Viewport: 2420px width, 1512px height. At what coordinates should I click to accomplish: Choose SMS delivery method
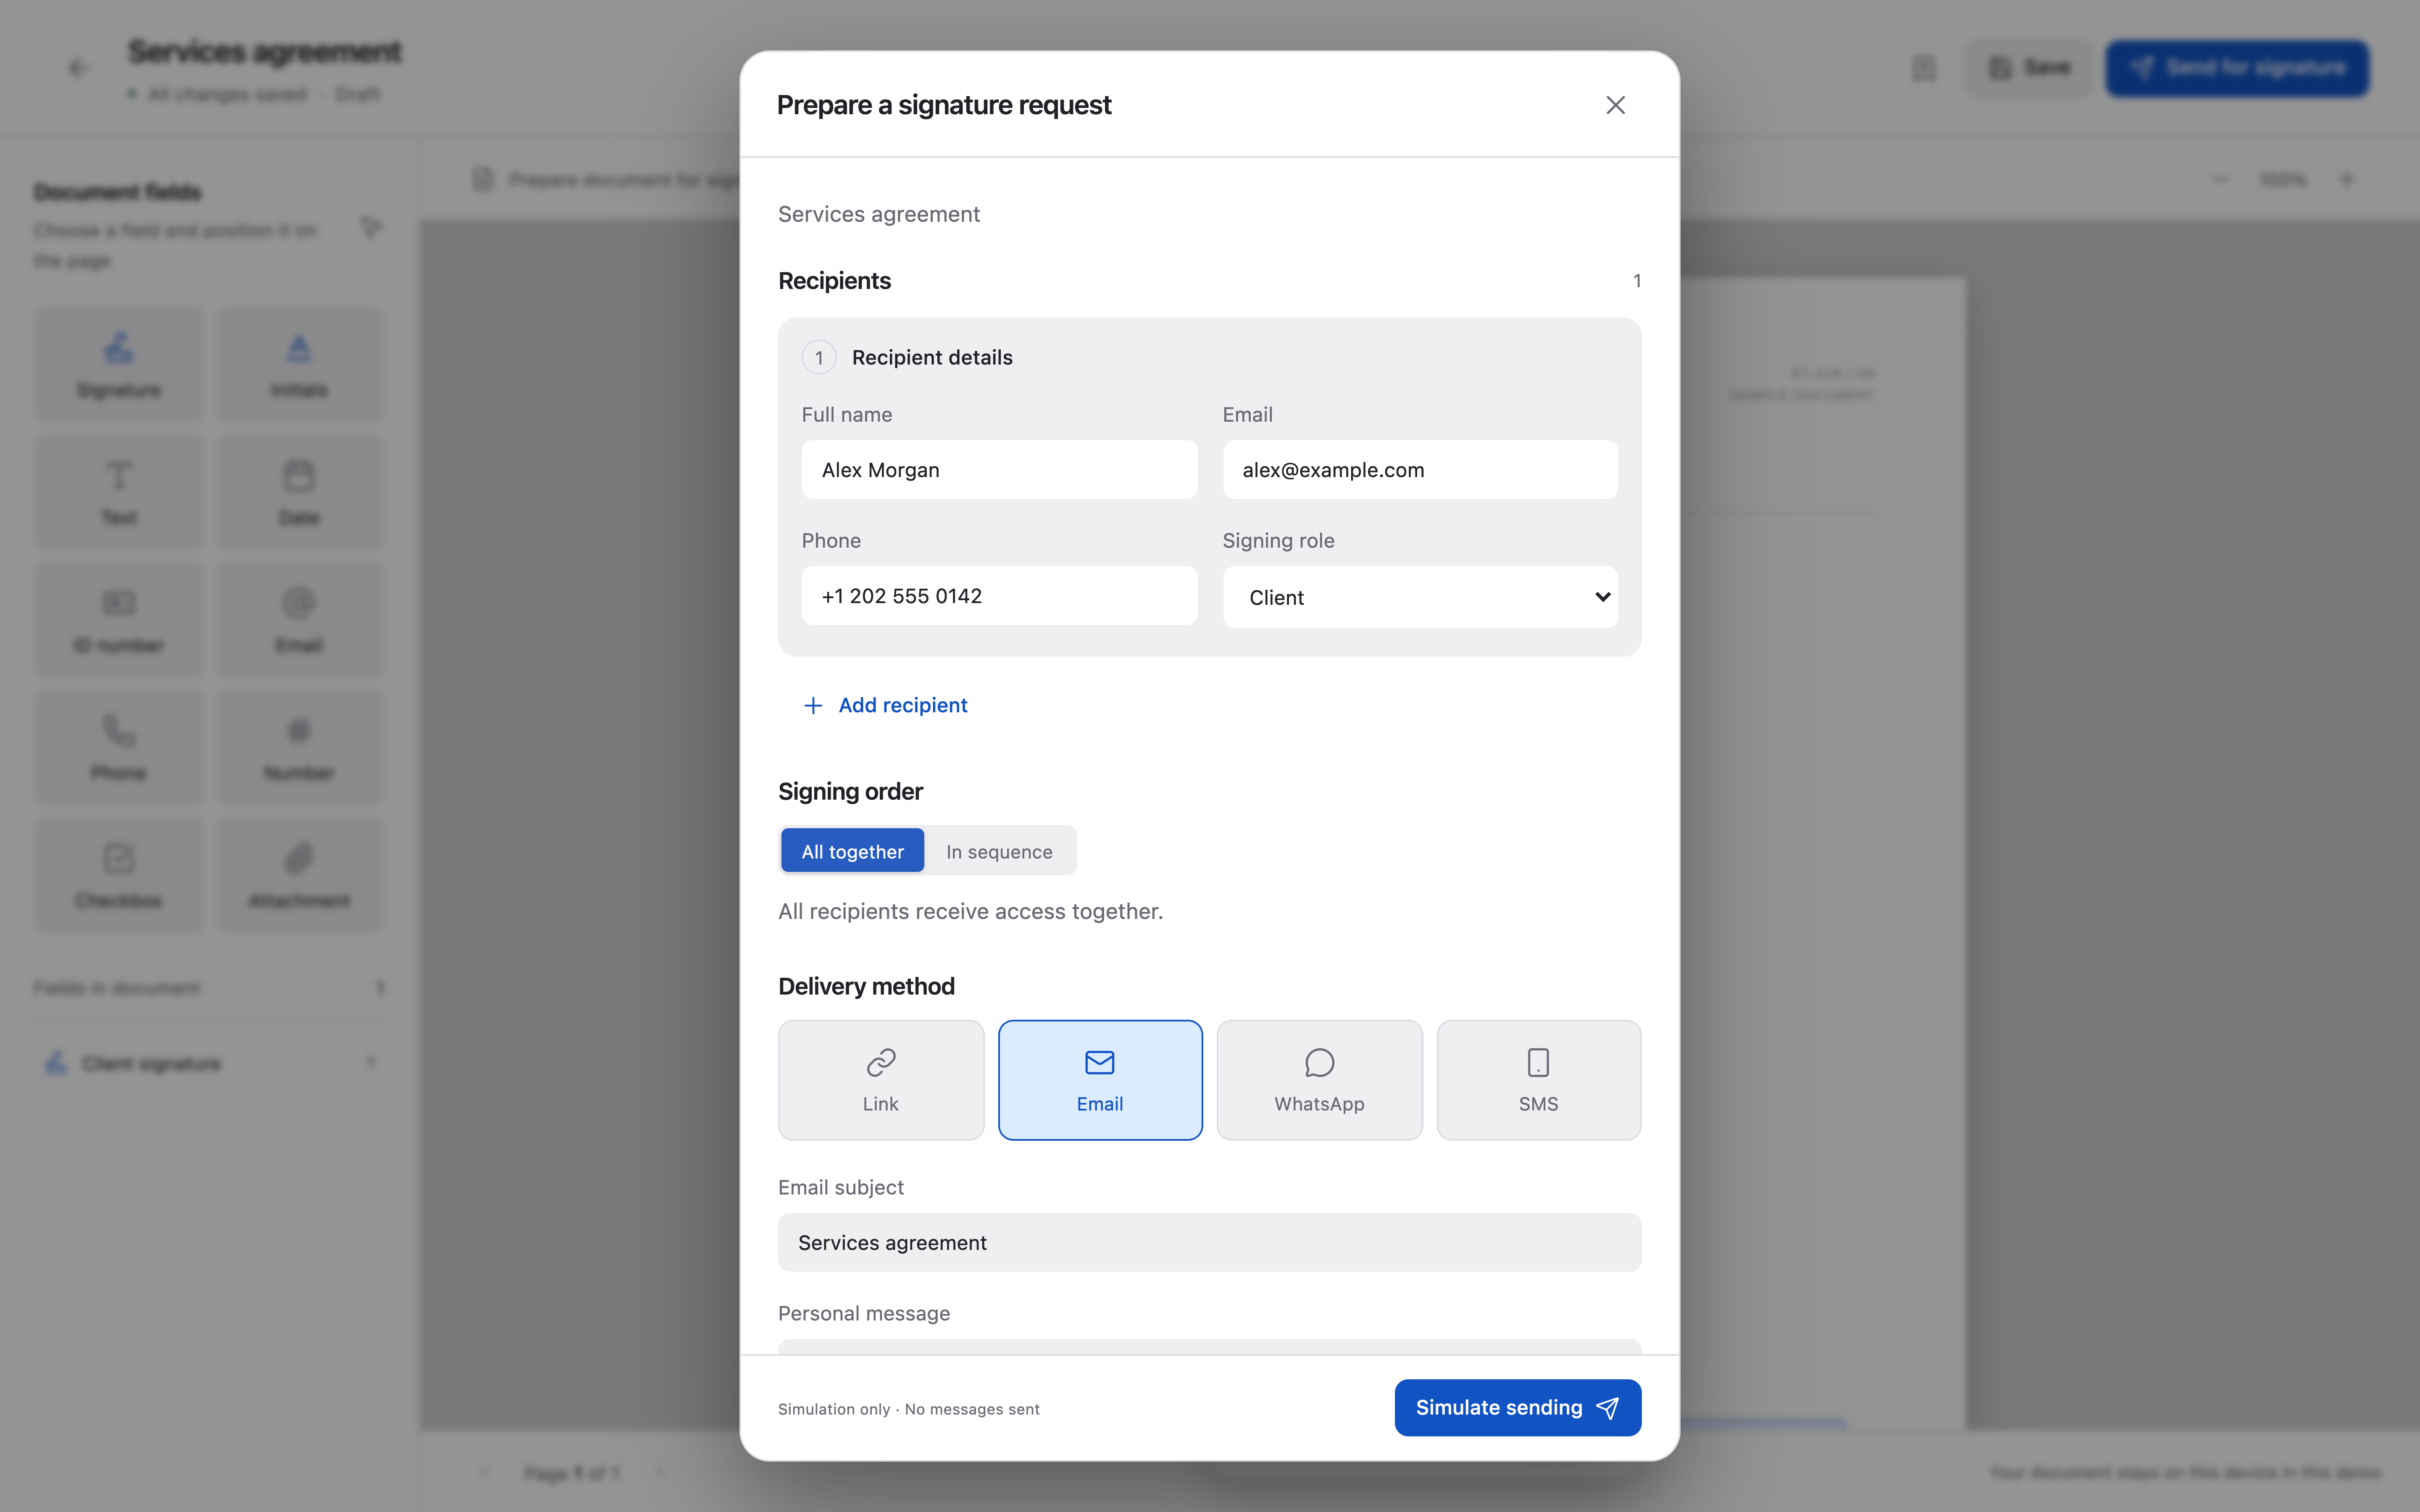[x=1538, y=1080]
